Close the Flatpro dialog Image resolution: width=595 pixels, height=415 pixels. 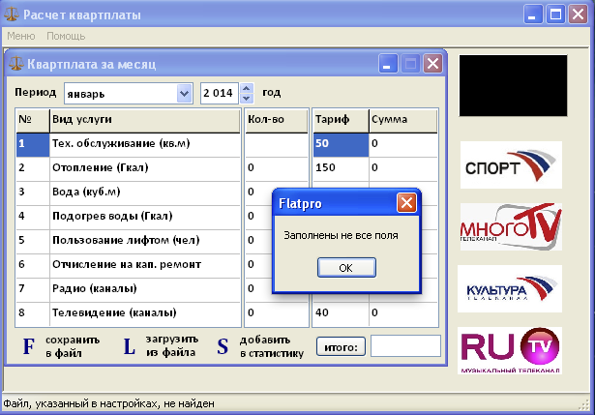pos(406,203)
